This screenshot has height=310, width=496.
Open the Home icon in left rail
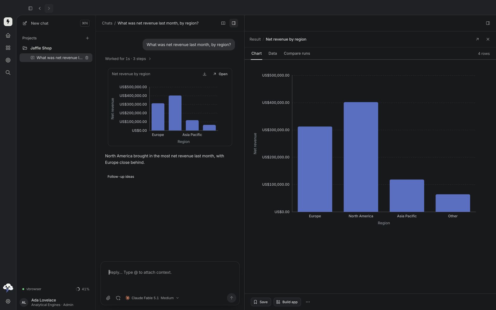(8, 35)
